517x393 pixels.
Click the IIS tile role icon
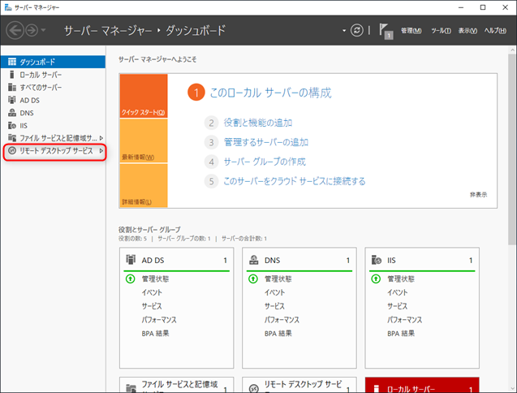(377, 260)
